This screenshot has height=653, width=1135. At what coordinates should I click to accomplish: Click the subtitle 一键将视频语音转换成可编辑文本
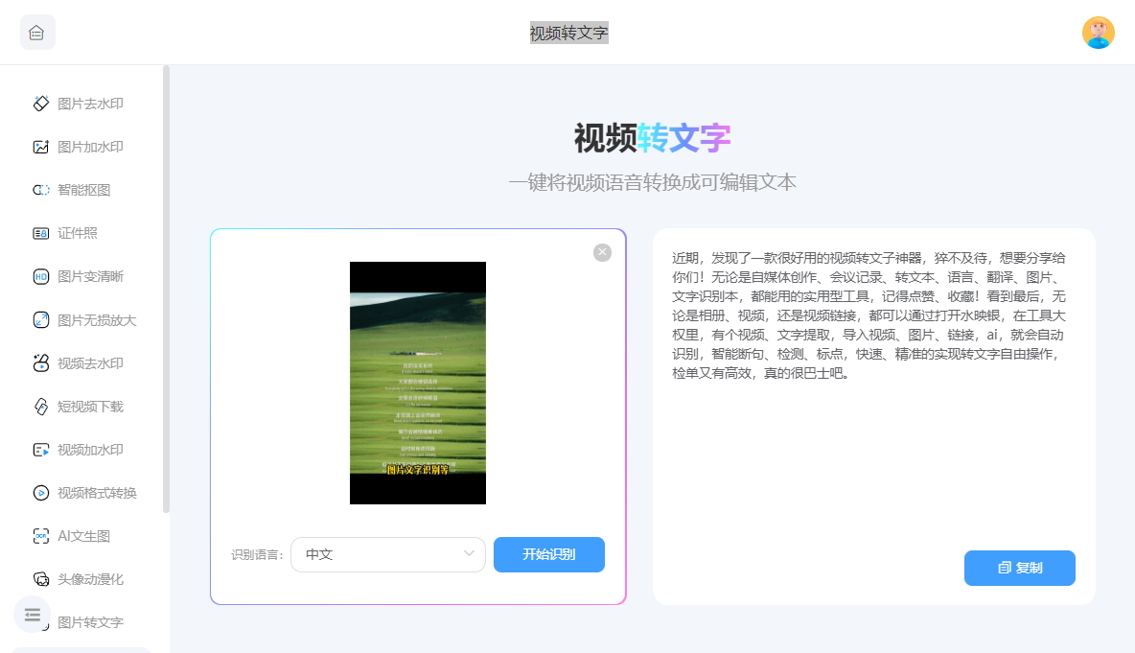[x=652, y=182]
